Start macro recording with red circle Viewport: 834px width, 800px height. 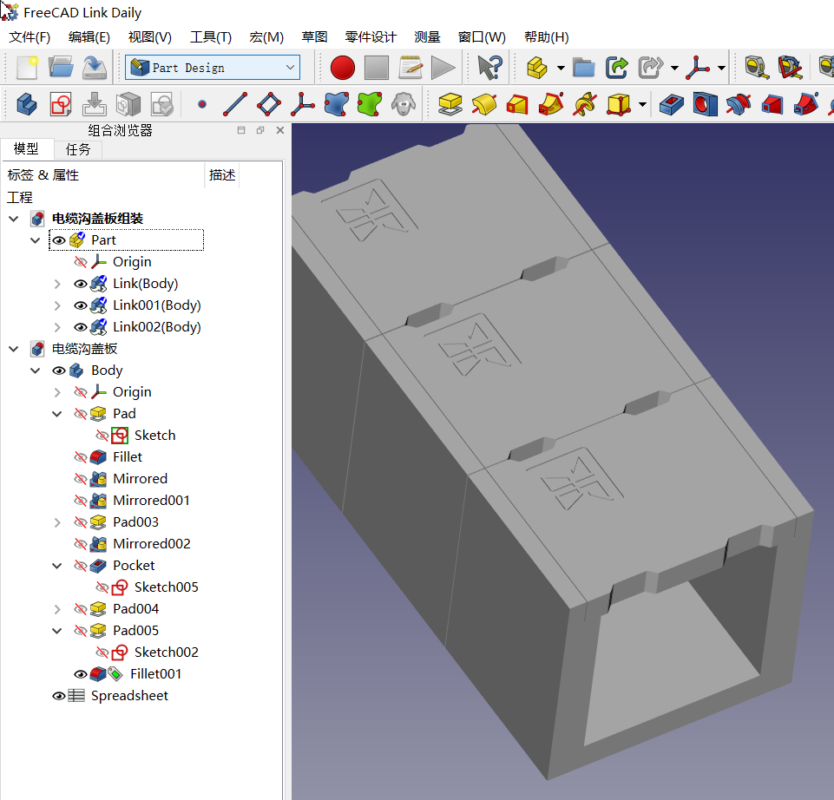coord(343,68)
